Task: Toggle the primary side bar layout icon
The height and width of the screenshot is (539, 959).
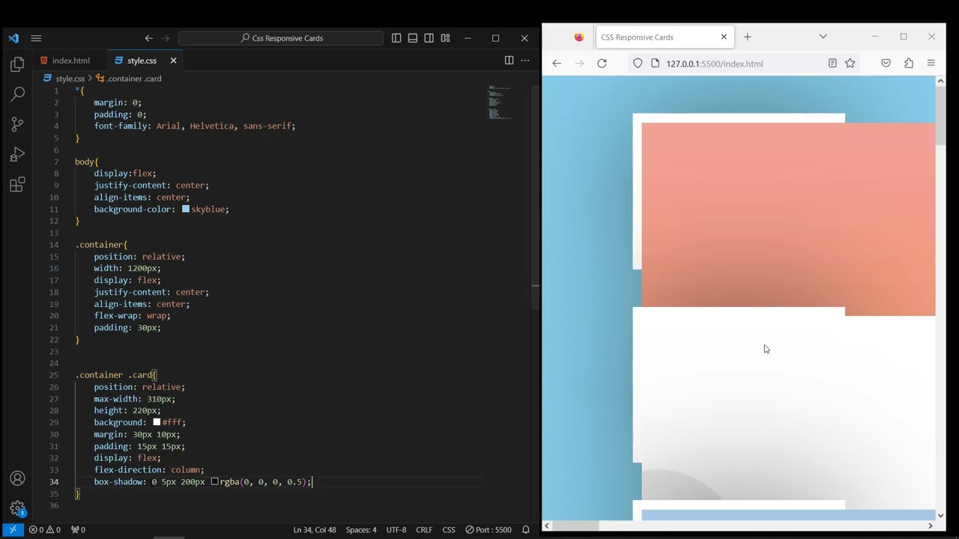Action: click(396, 38)
